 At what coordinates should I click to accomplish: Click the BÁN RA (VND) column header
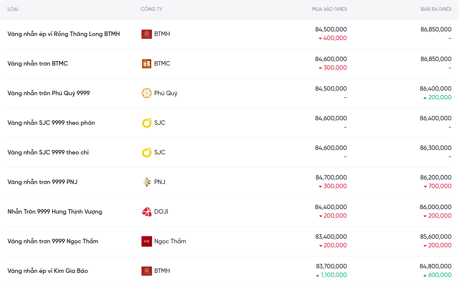pos(436,9)
